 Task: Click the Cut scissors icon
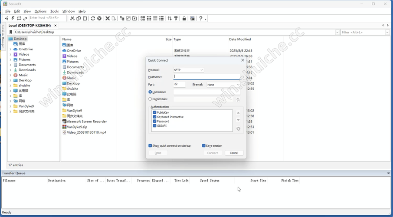click(x=72, y=18)
